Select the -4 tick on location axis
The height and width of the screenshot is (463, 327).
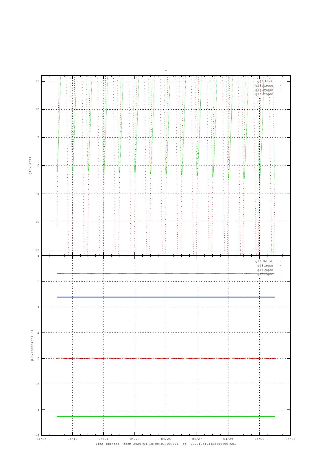[x=38, y=410]
